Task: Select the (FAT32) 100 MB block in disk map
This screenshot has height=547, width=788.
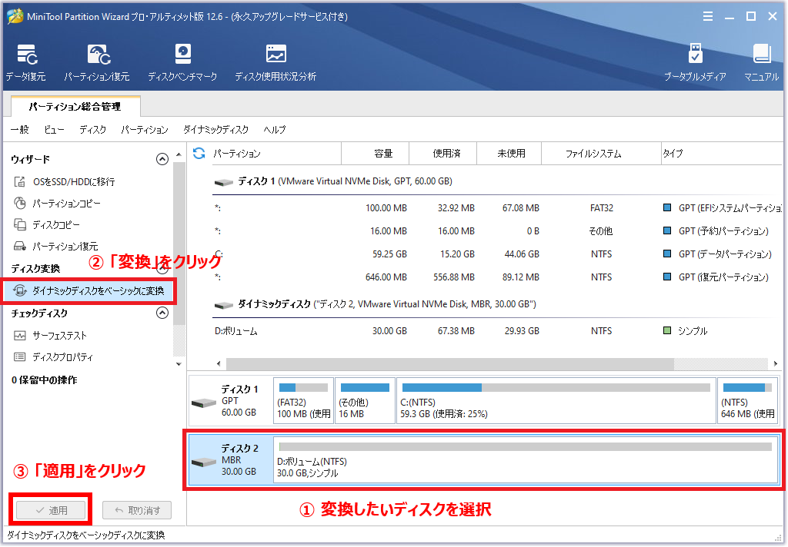Action: click(x=303, y=400)
